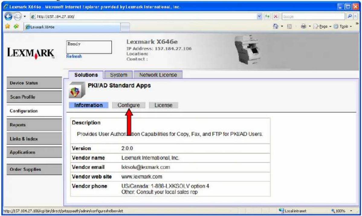The image size is (362, 216).
Task: Open the Configure sub-tab
Action: [129, 105]
